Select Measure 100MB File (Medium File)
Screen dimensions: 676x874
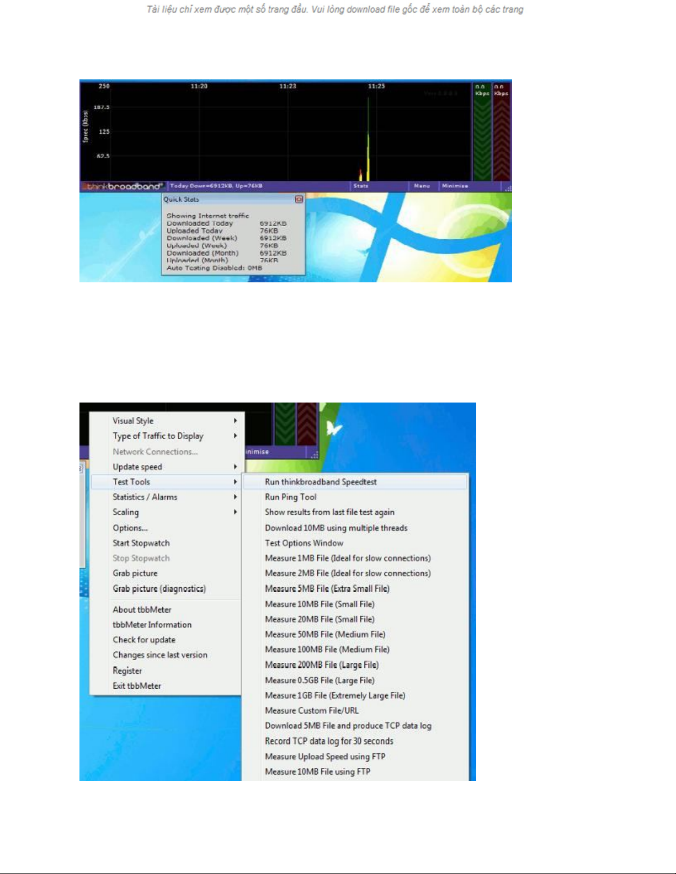(x=356, y=650)
